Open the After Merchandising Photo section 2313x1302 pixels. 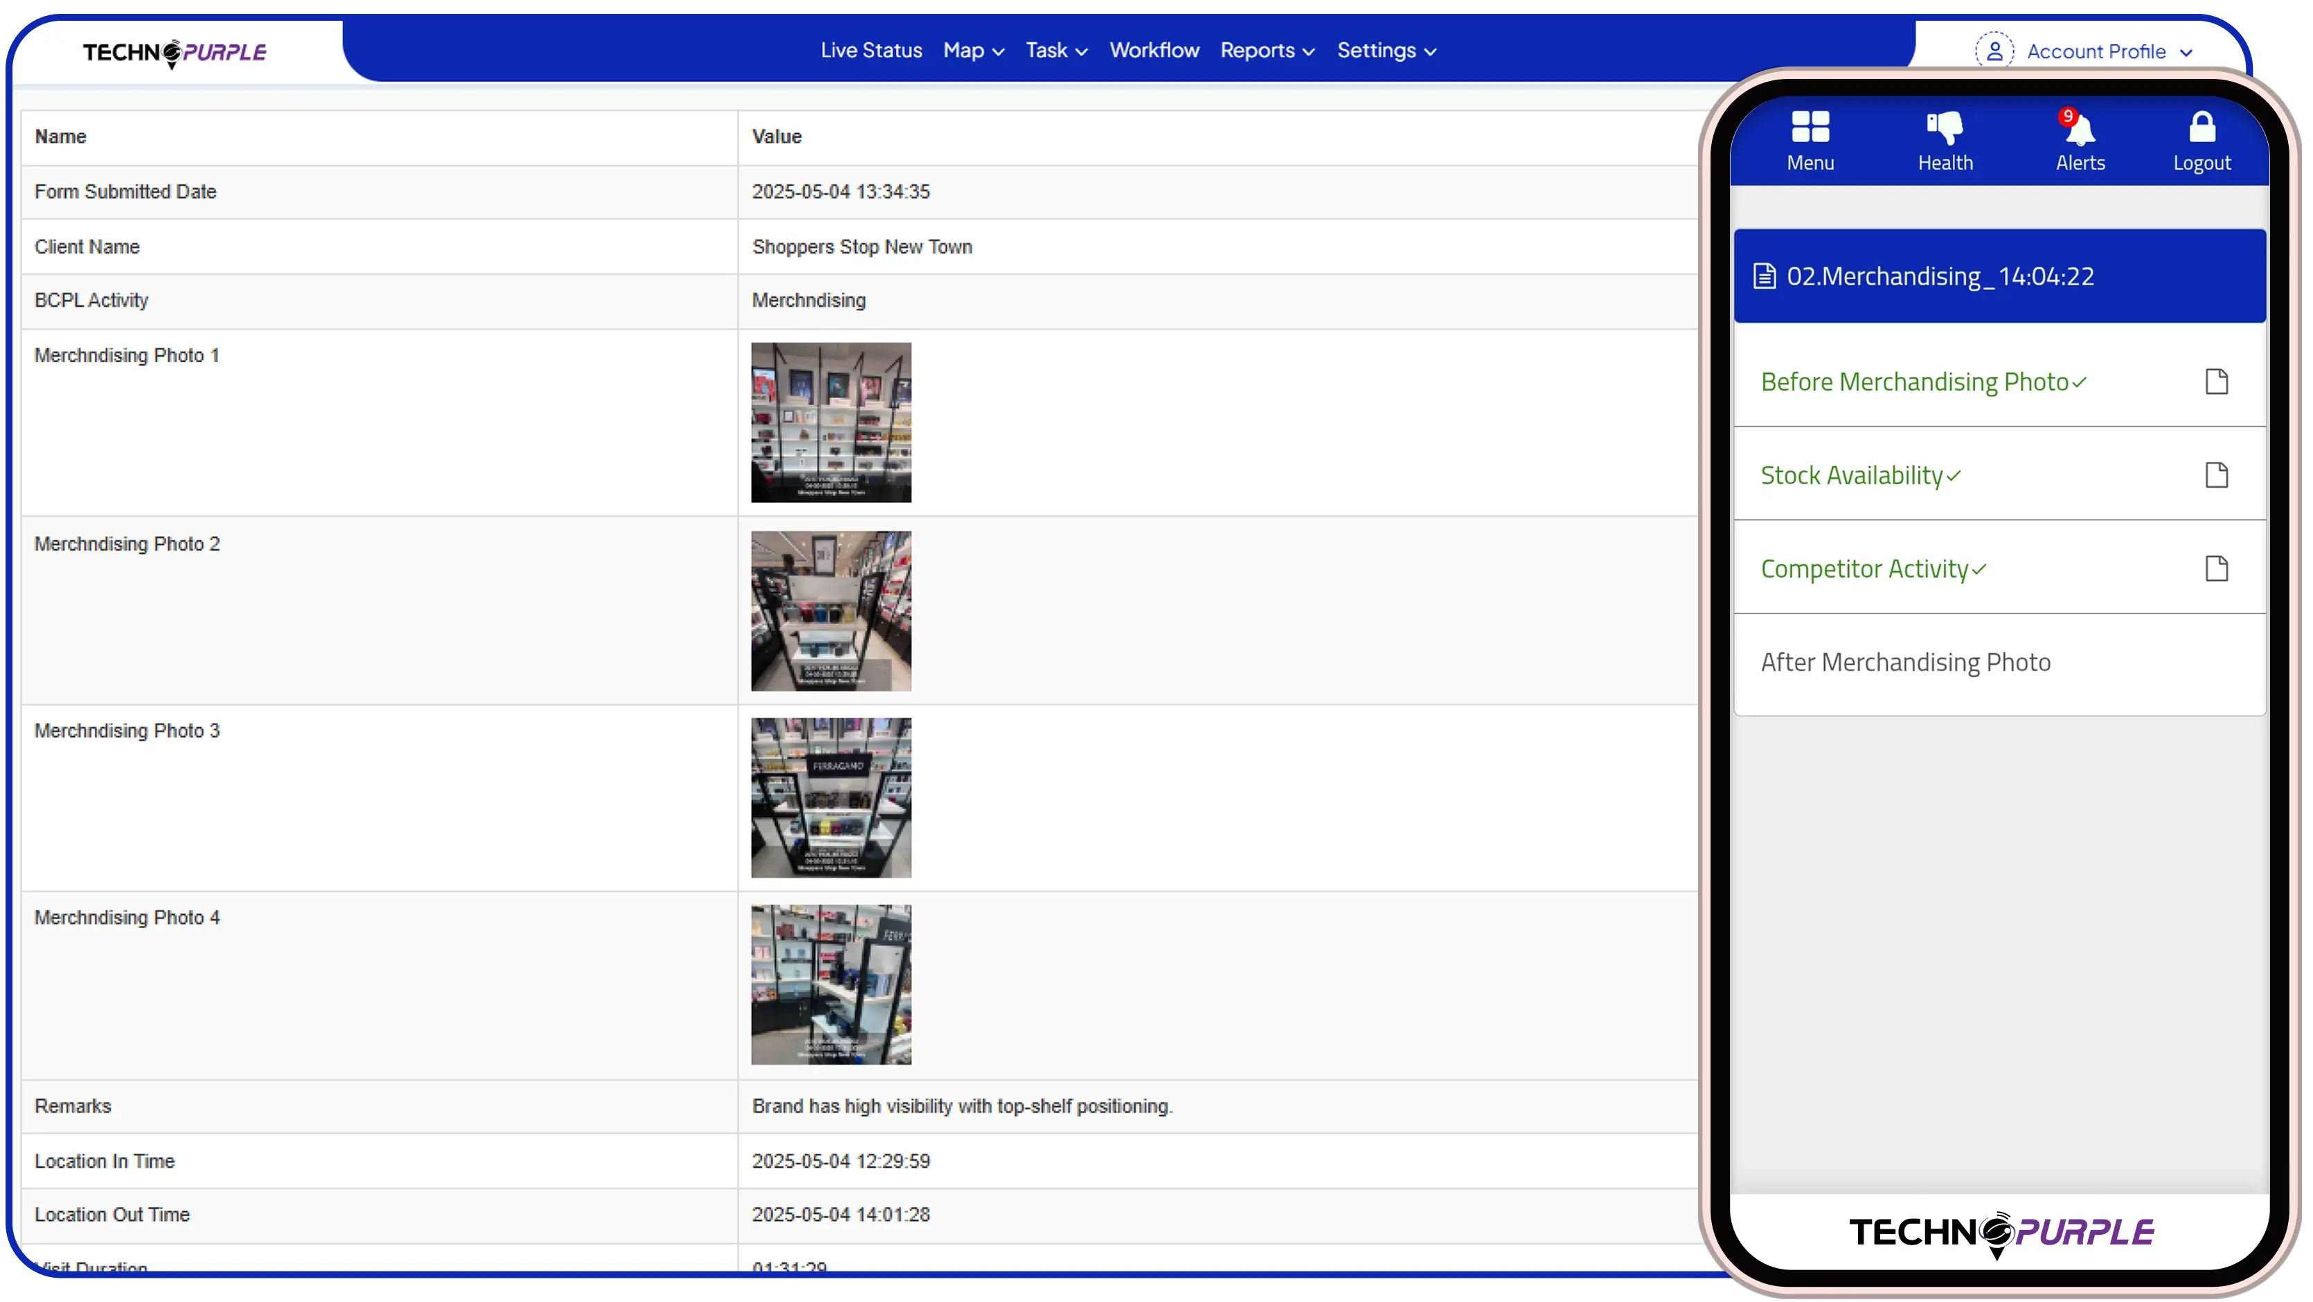(x=1905, y=662)
